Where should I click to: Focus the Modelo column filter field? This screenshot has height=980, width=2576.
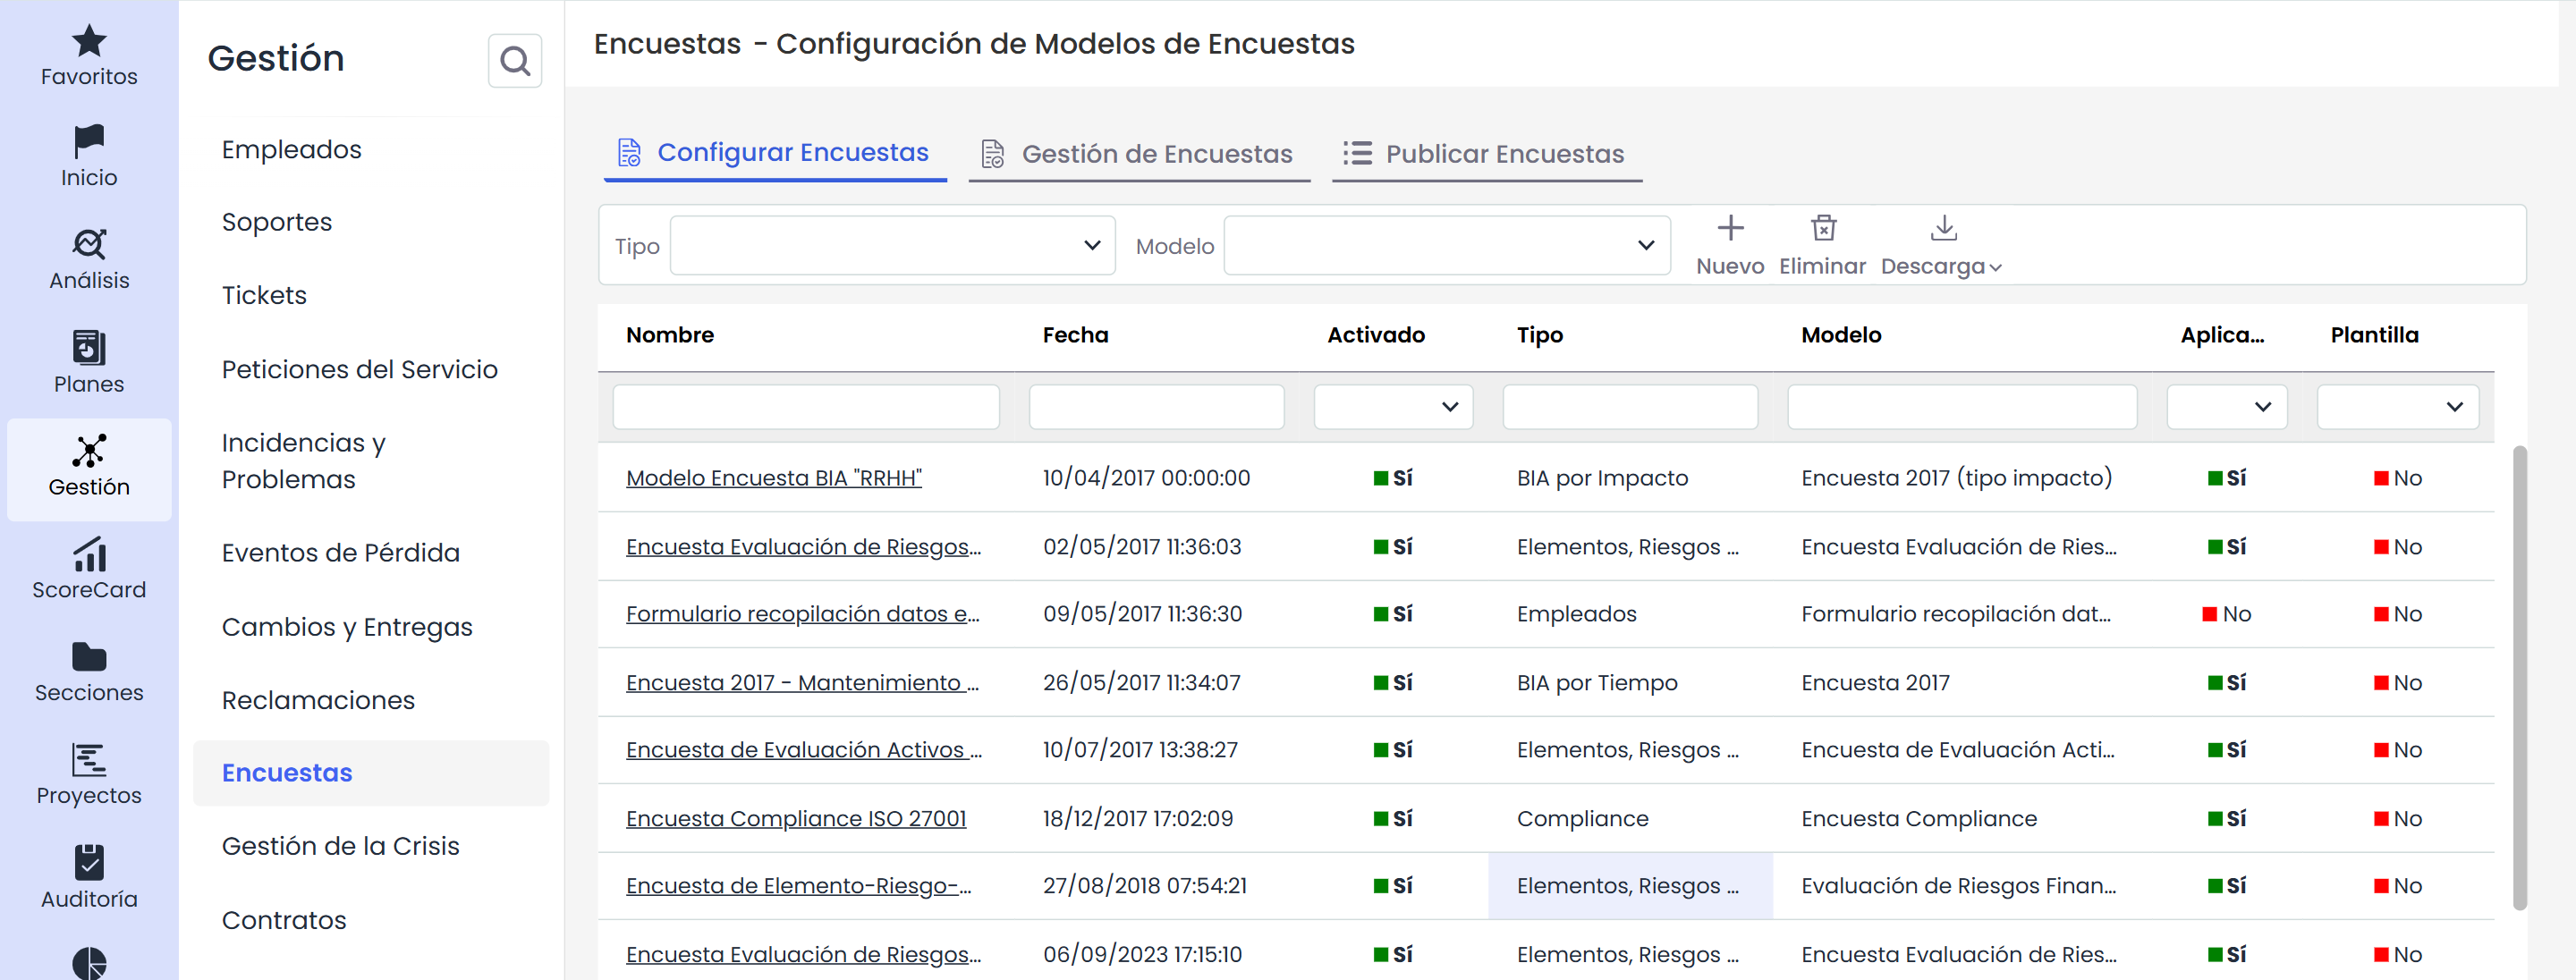(x=1962, y=407)
